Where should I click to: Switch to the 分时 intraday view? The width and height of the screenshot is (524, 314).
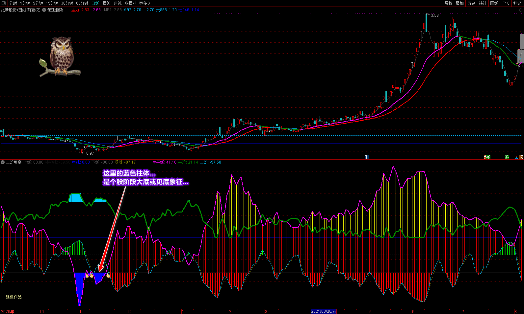coord(13,3)
